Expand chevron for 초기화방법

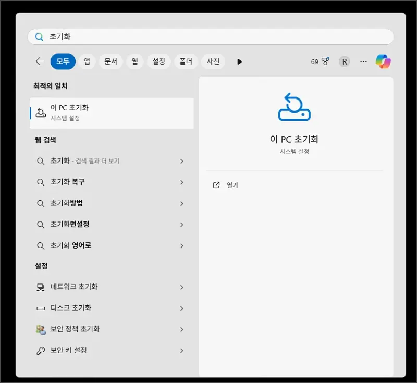click(x=181, y=204)
